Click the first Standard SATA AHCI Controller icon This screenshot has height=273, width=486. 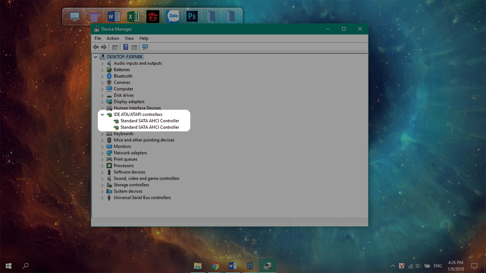click(116, 121)
